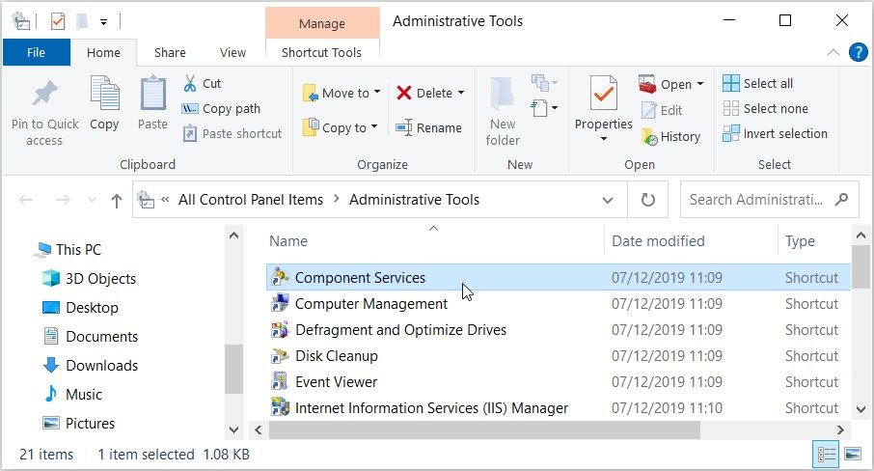
Task: Go up one folder level arrow
Action: pos(117,200)
